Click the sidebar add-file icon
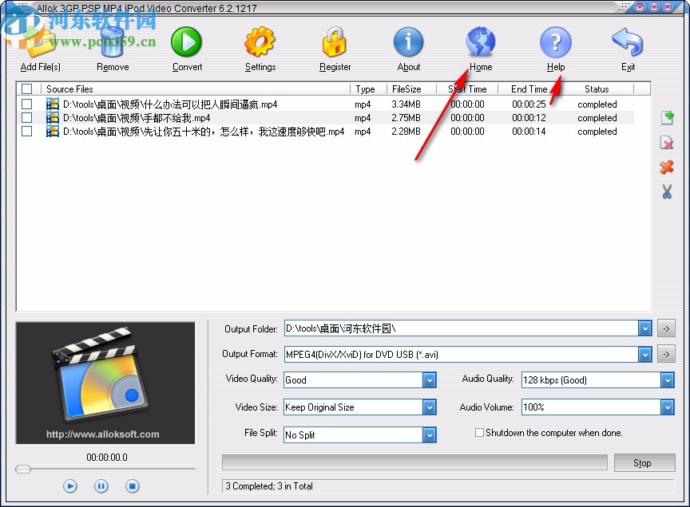The height and width of the screenshot is (507, 690). 668,118
